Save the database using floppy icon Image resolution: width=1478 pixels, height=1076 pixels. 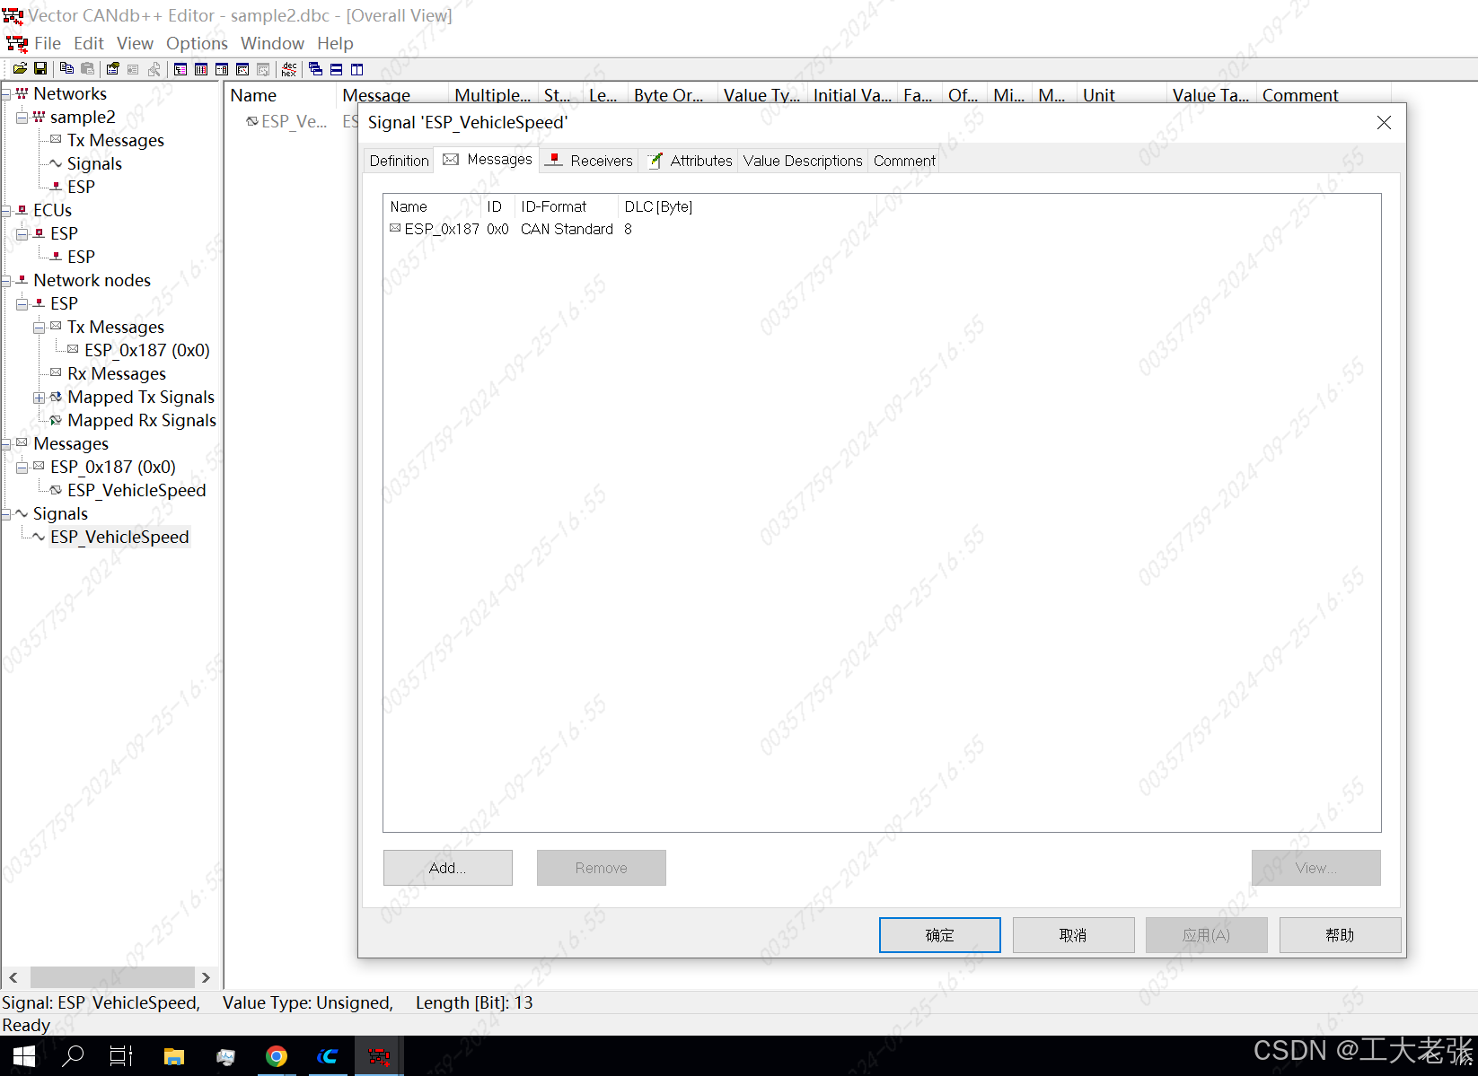pyautogui.click(x=40, y=69)
